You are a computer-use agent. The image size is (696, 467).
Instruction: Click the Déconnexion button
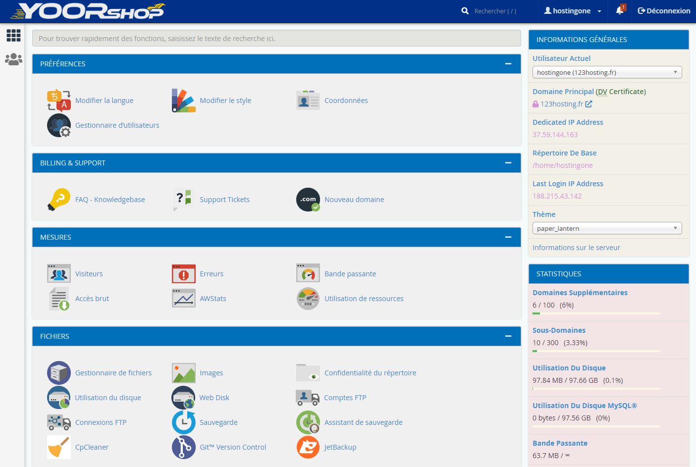point(664,10)
